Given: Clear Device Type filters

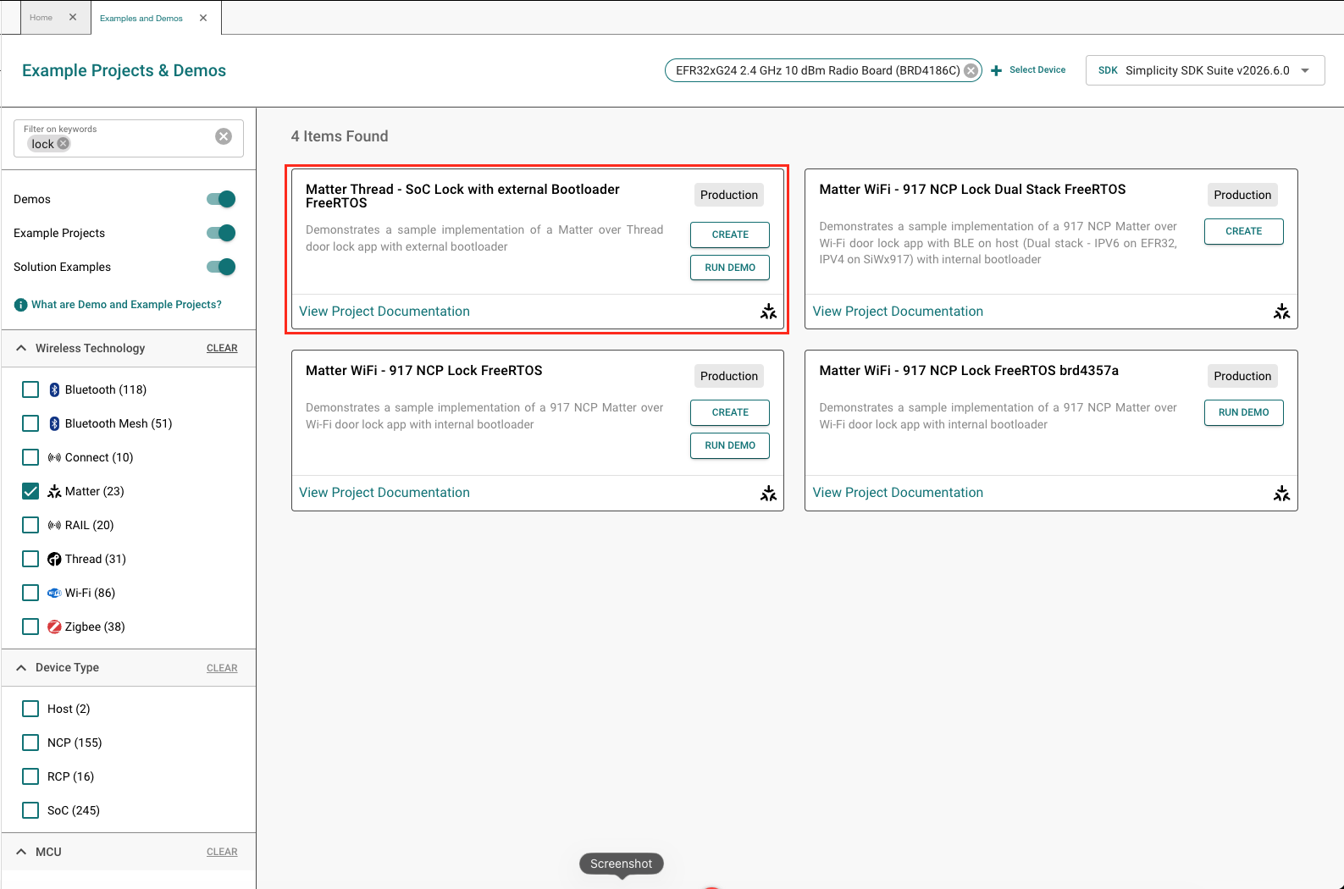Looking at the screenshot, I should [222, 668].
